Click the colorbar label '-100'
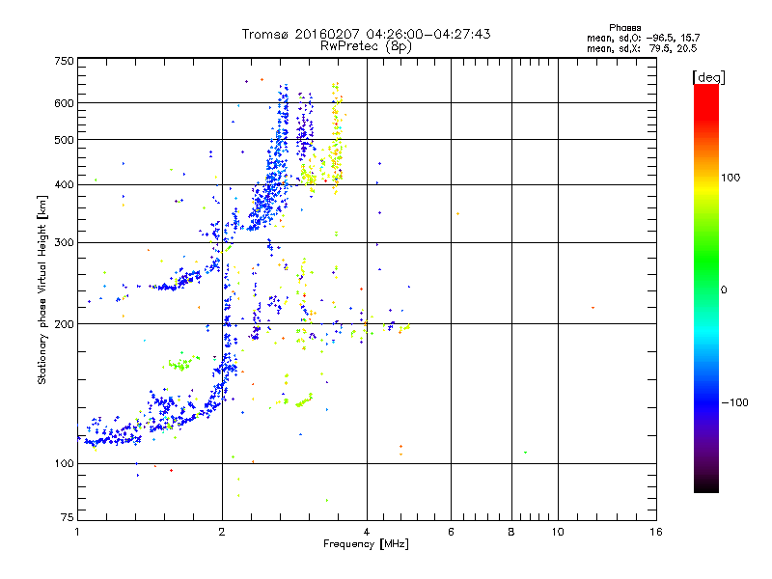Image resolution: width=772 pixels, height=579 pixels. (x=734, y=402)
